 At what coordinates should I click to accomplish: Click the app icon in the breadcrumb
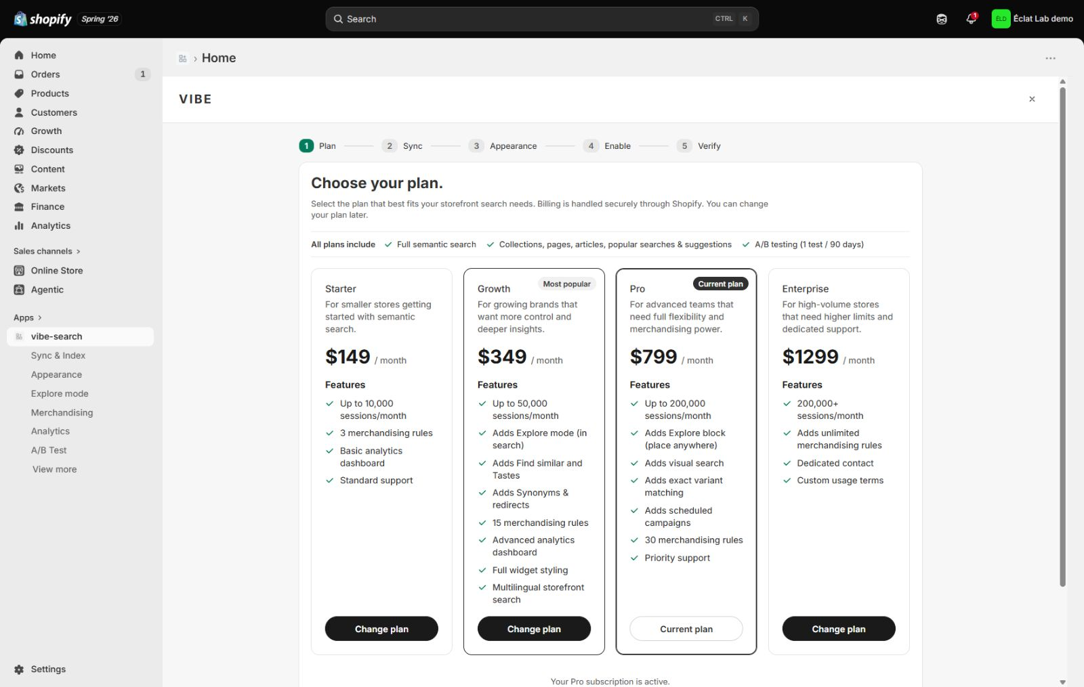click(x=183, y=59)
